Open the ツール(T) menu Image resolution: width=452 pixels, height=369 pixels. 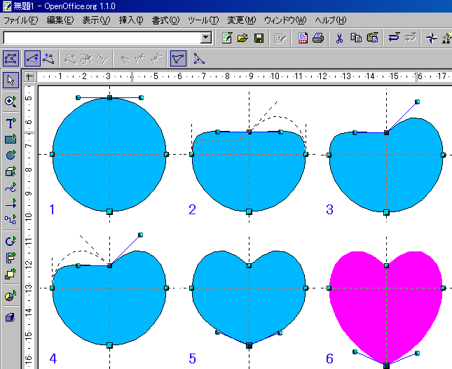pos(203,20)
